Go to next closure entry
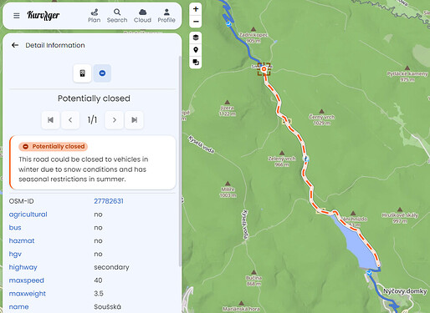The height and width of the screenshot is (313, 430). click(x=115, y=120)
